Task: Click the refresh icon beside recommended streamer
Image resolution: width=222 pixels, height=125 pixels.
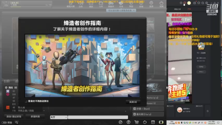Action: click(x=208, y=111)
